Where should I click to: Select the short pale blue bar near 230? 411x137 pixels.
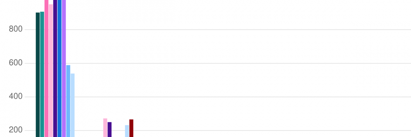coord(127,131)
